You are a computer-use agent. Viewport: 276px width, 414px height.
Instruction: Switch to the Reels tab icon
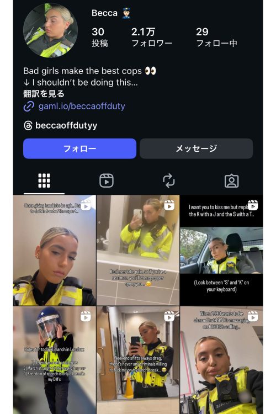[x=107, y=181]
